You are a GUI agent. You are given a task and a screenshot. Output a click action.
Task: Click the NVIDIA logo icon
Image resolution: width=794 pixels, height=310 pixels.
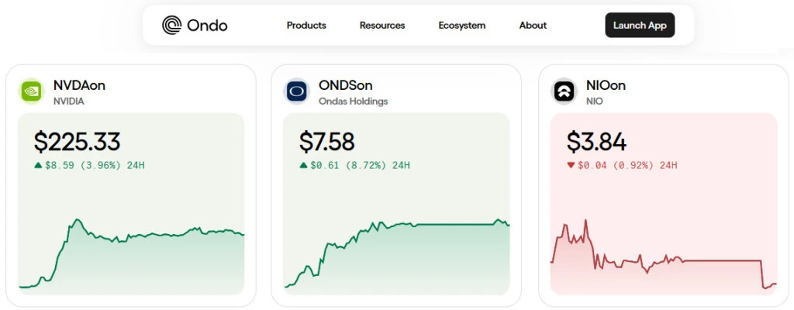point(31,91)
